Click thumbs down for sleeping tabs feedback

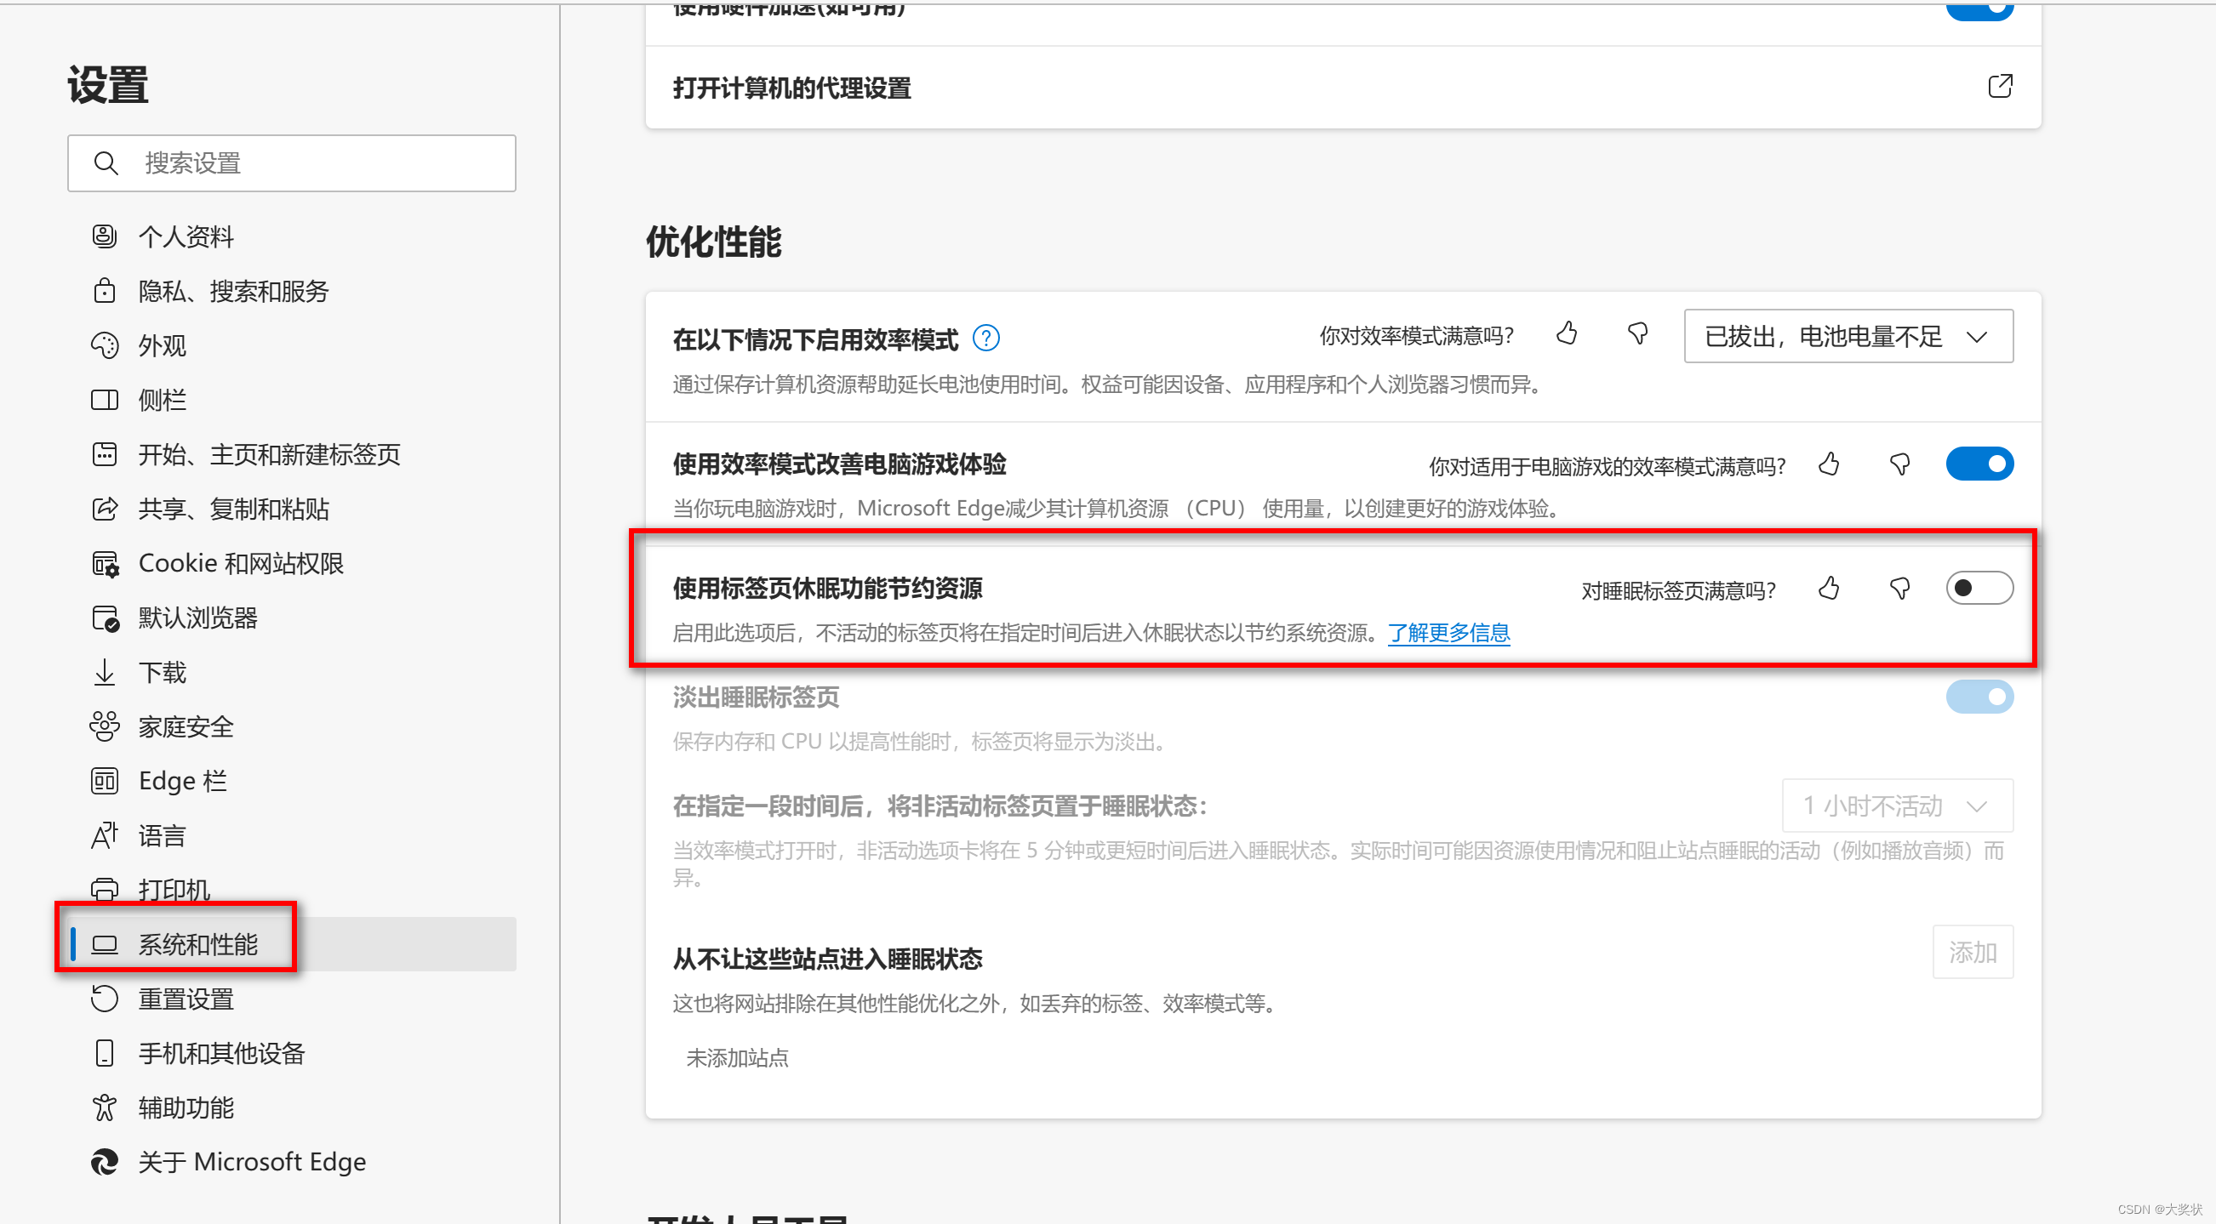1900,589
